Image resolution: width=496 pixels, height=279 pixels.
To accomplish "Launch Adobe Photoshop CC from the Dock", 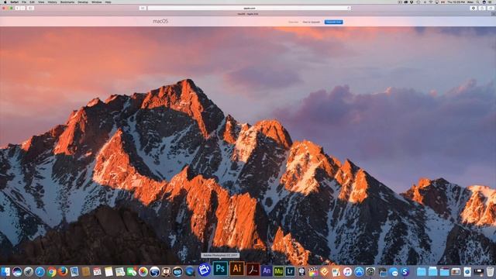I will click(220, 269).
